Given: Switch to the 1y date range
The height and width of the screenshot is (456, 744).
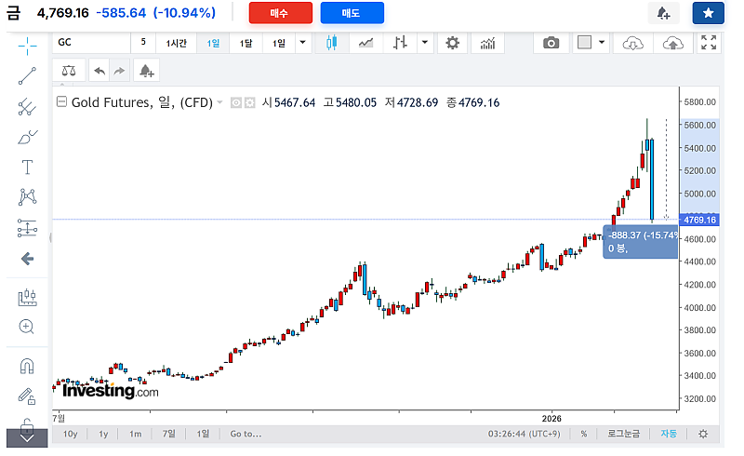Looking at the screenshot, I should [103, 434].
